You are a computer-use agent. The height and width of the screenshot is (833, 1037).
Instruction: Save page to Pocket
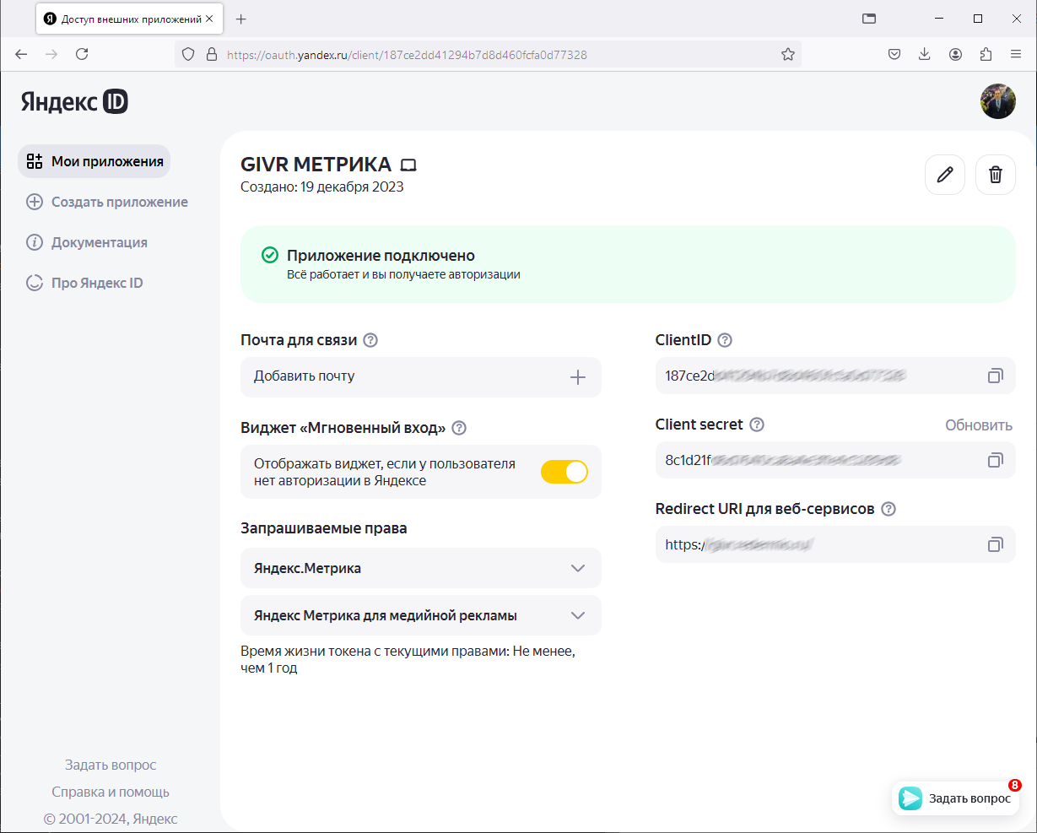coord(894,54)
